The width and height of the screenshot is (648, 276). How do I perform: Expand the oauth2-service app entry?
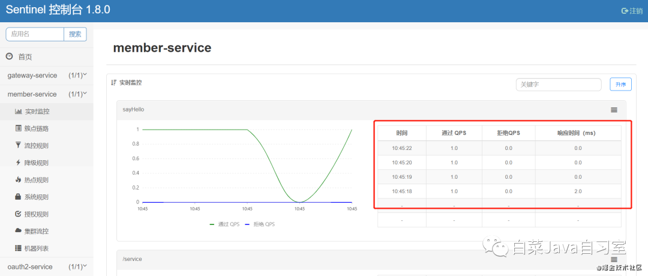(46, 266)
